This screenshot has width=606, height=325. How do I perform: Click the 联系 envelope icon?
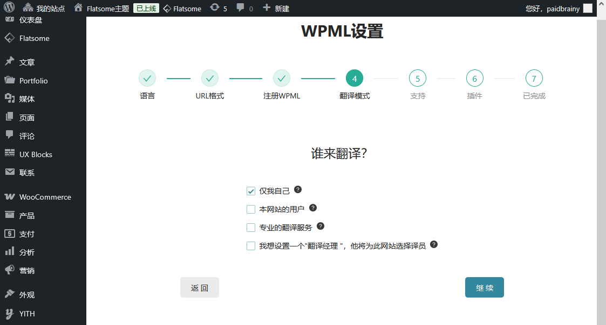(9, 172)
